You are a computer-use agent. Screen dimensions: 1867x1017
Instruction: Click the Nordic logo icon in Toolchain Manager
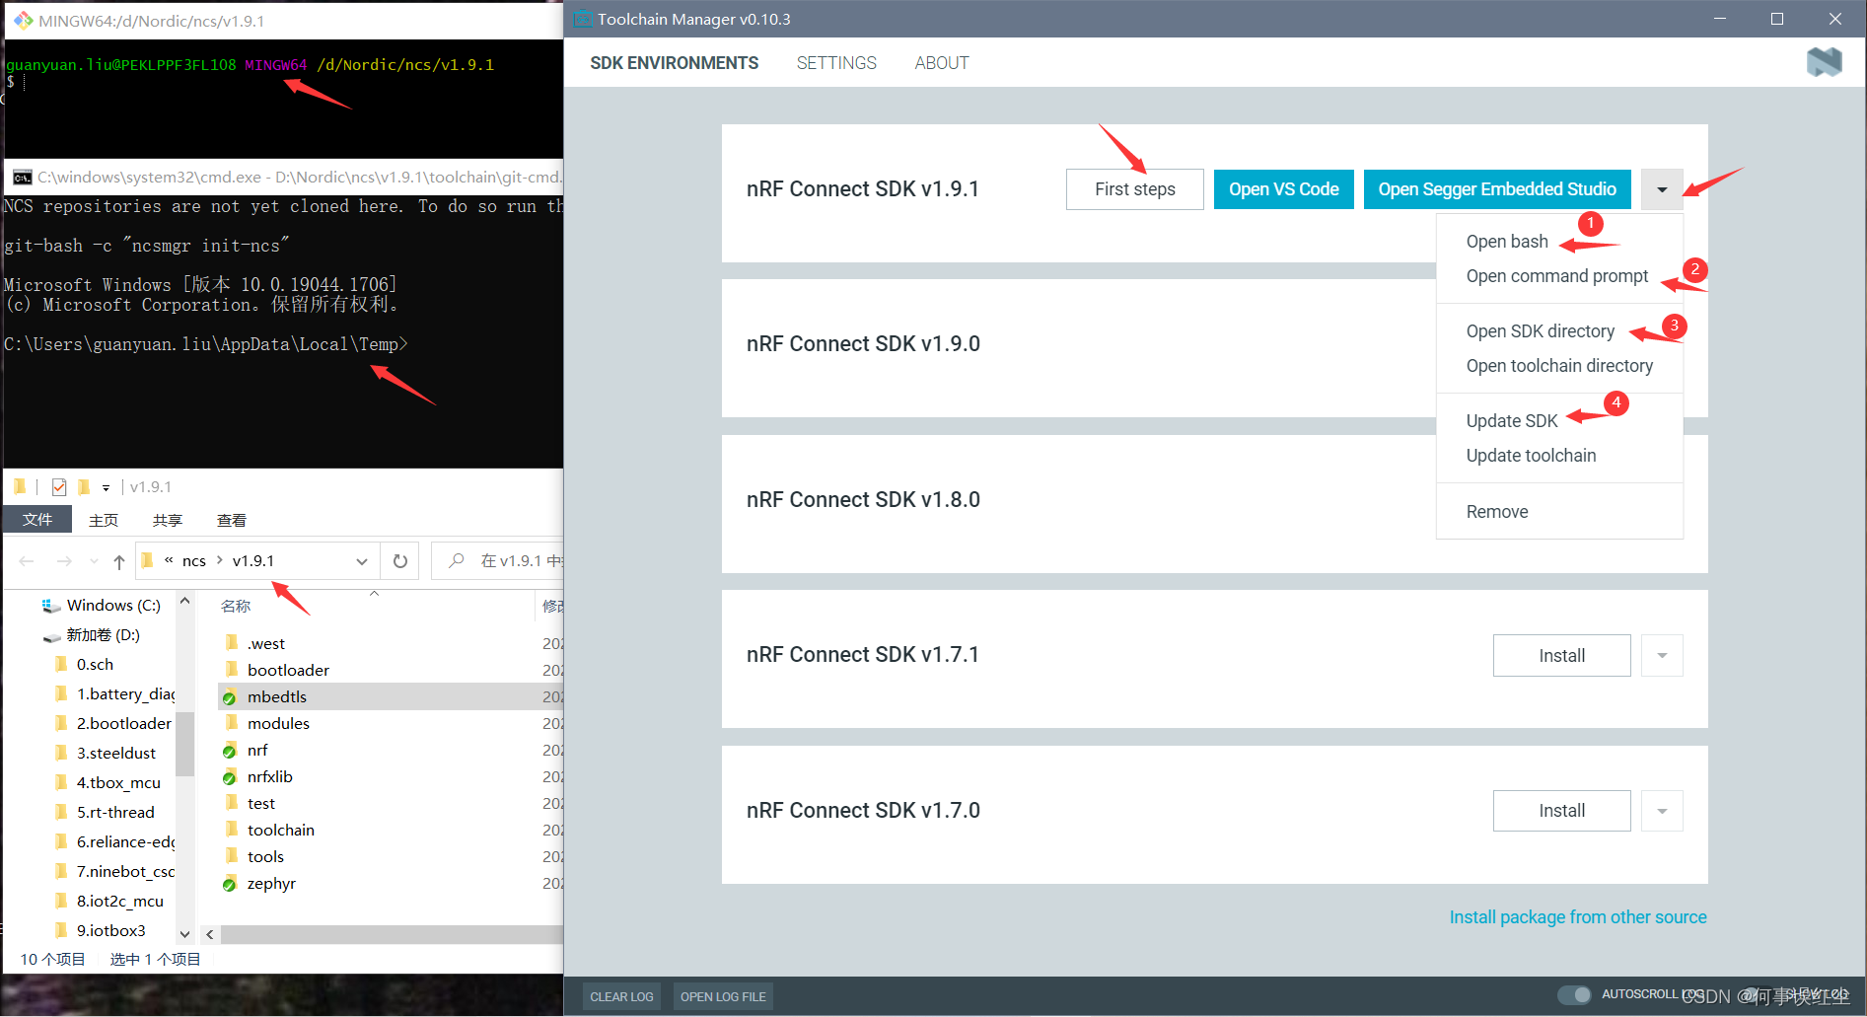[1824, 62]
